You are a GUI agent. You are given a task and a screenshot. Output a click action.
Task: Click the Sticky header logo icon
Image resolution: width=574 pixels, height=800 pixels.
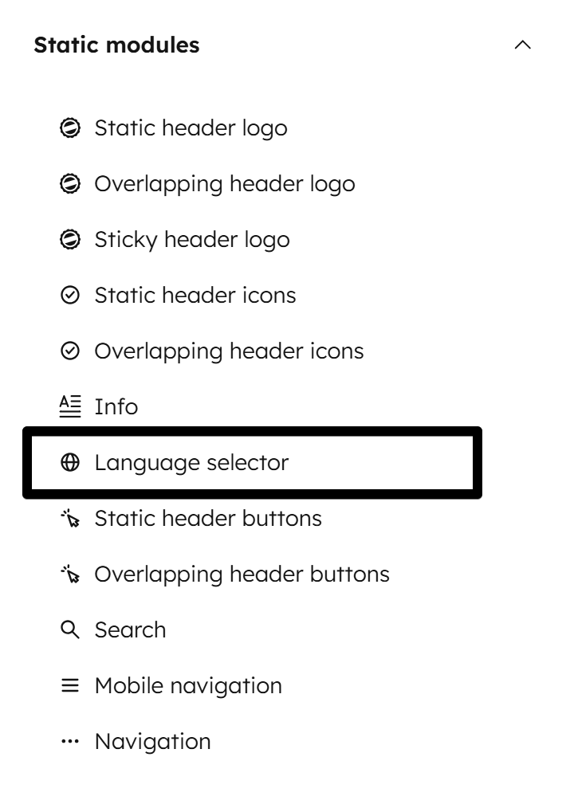pyautogui.click(x=73, y=238)
